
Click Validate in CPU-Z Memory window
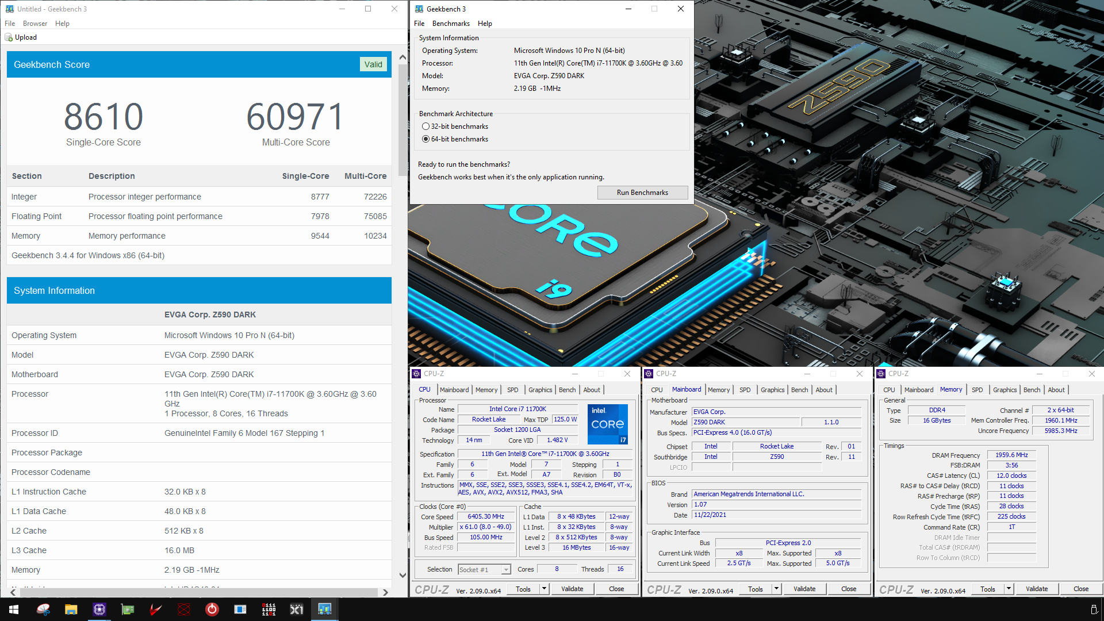(1037, 589)
